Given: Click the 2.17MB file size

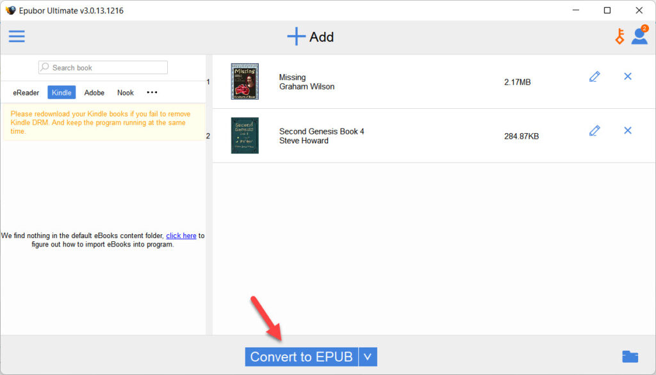Looking at the screenshot, I should coord(517,82).
